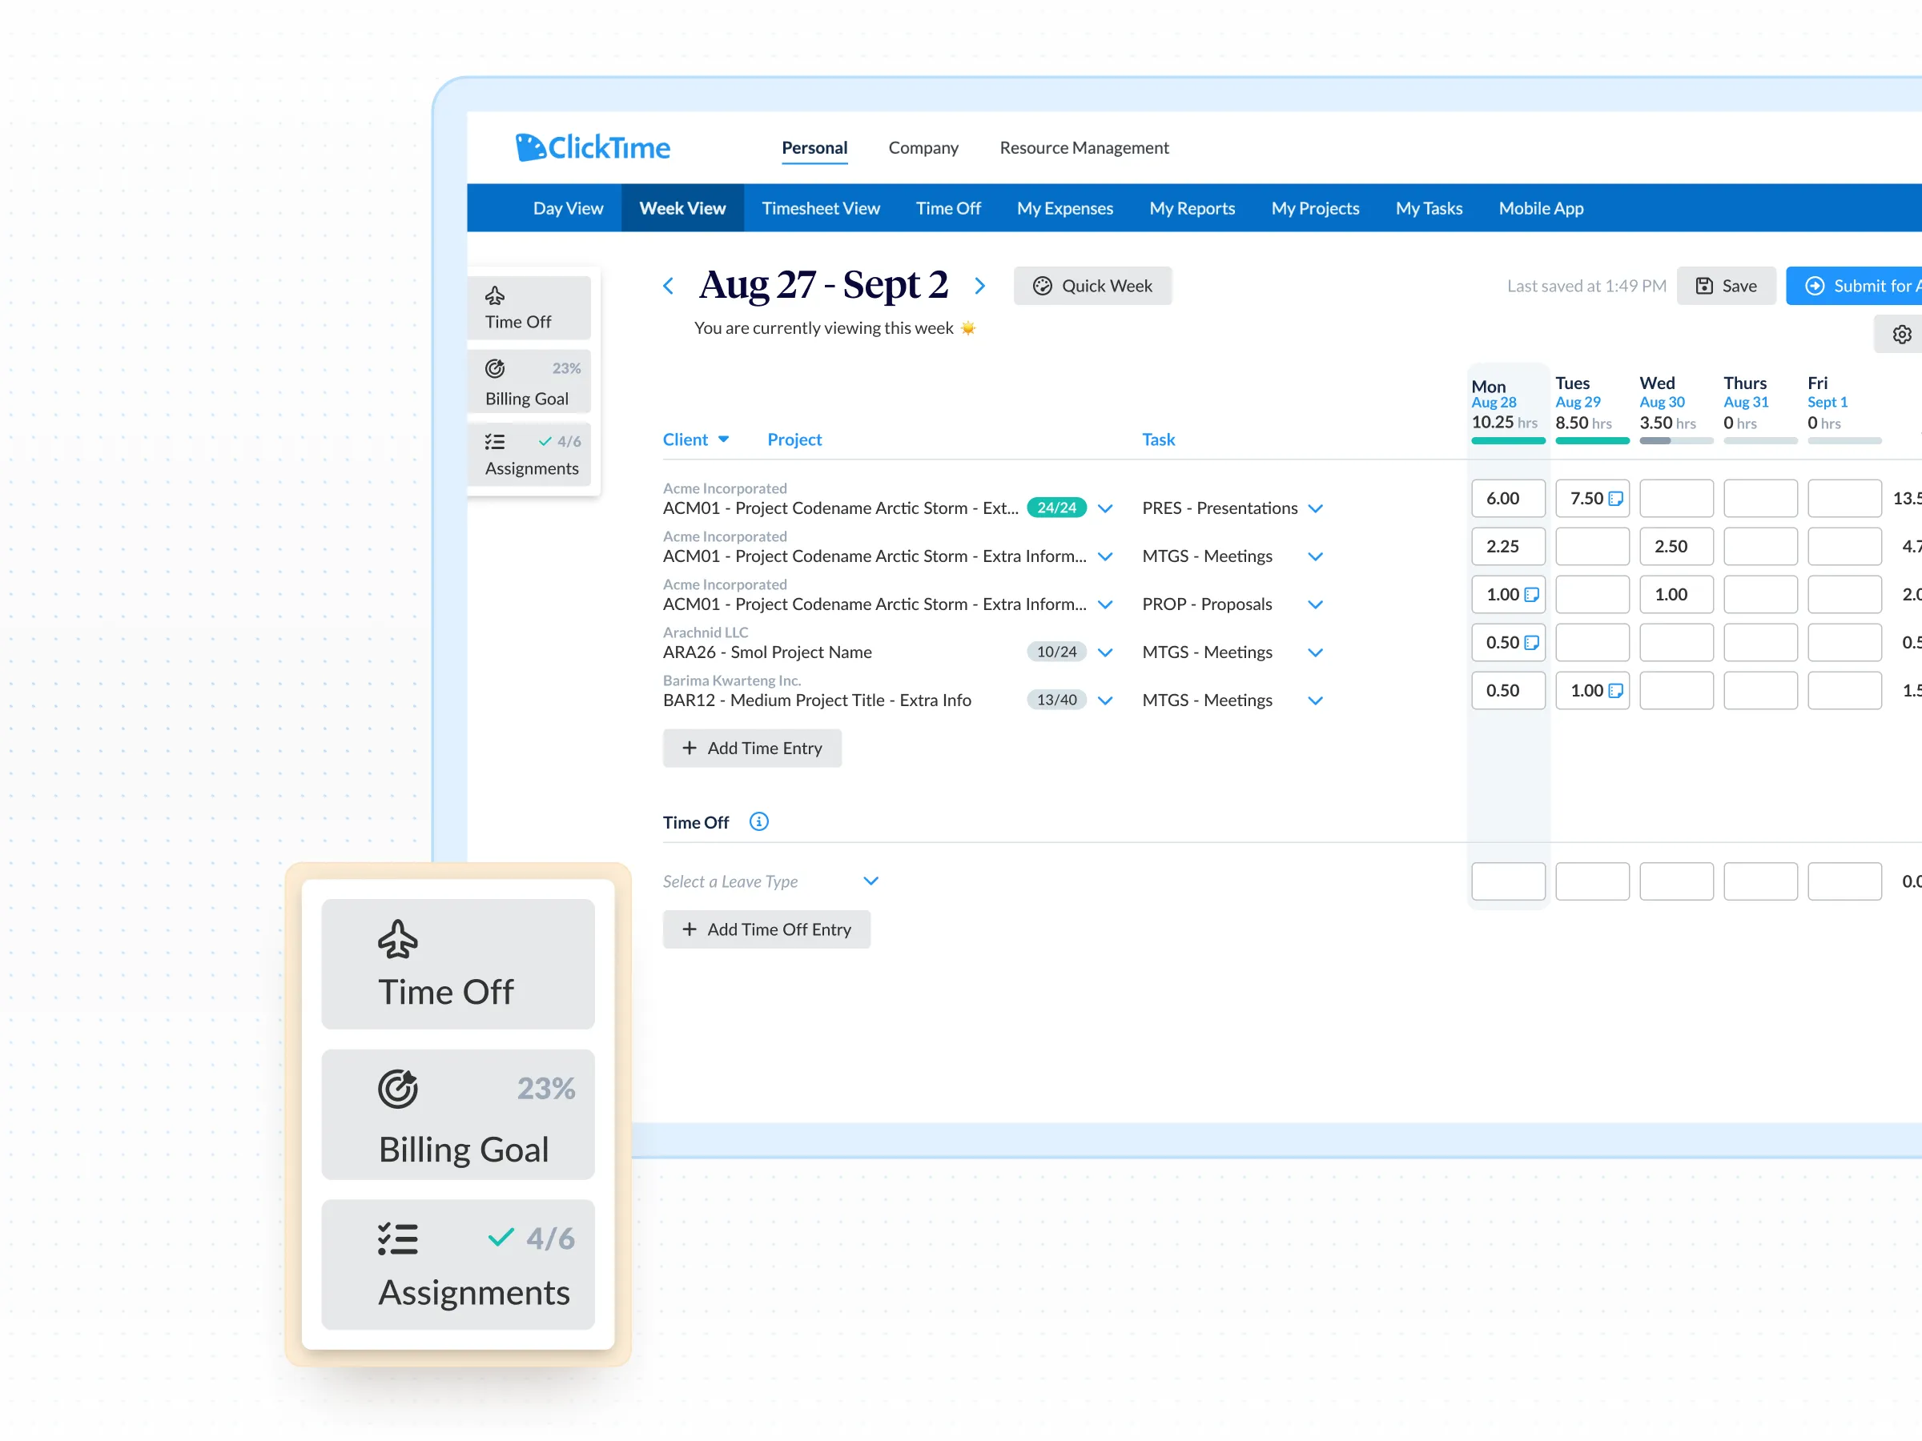Expand PRES - Presentations task dropdown
The height and width of the screenshot is (1441, 1922).
pyautogui.click(x=1316, y=508)
